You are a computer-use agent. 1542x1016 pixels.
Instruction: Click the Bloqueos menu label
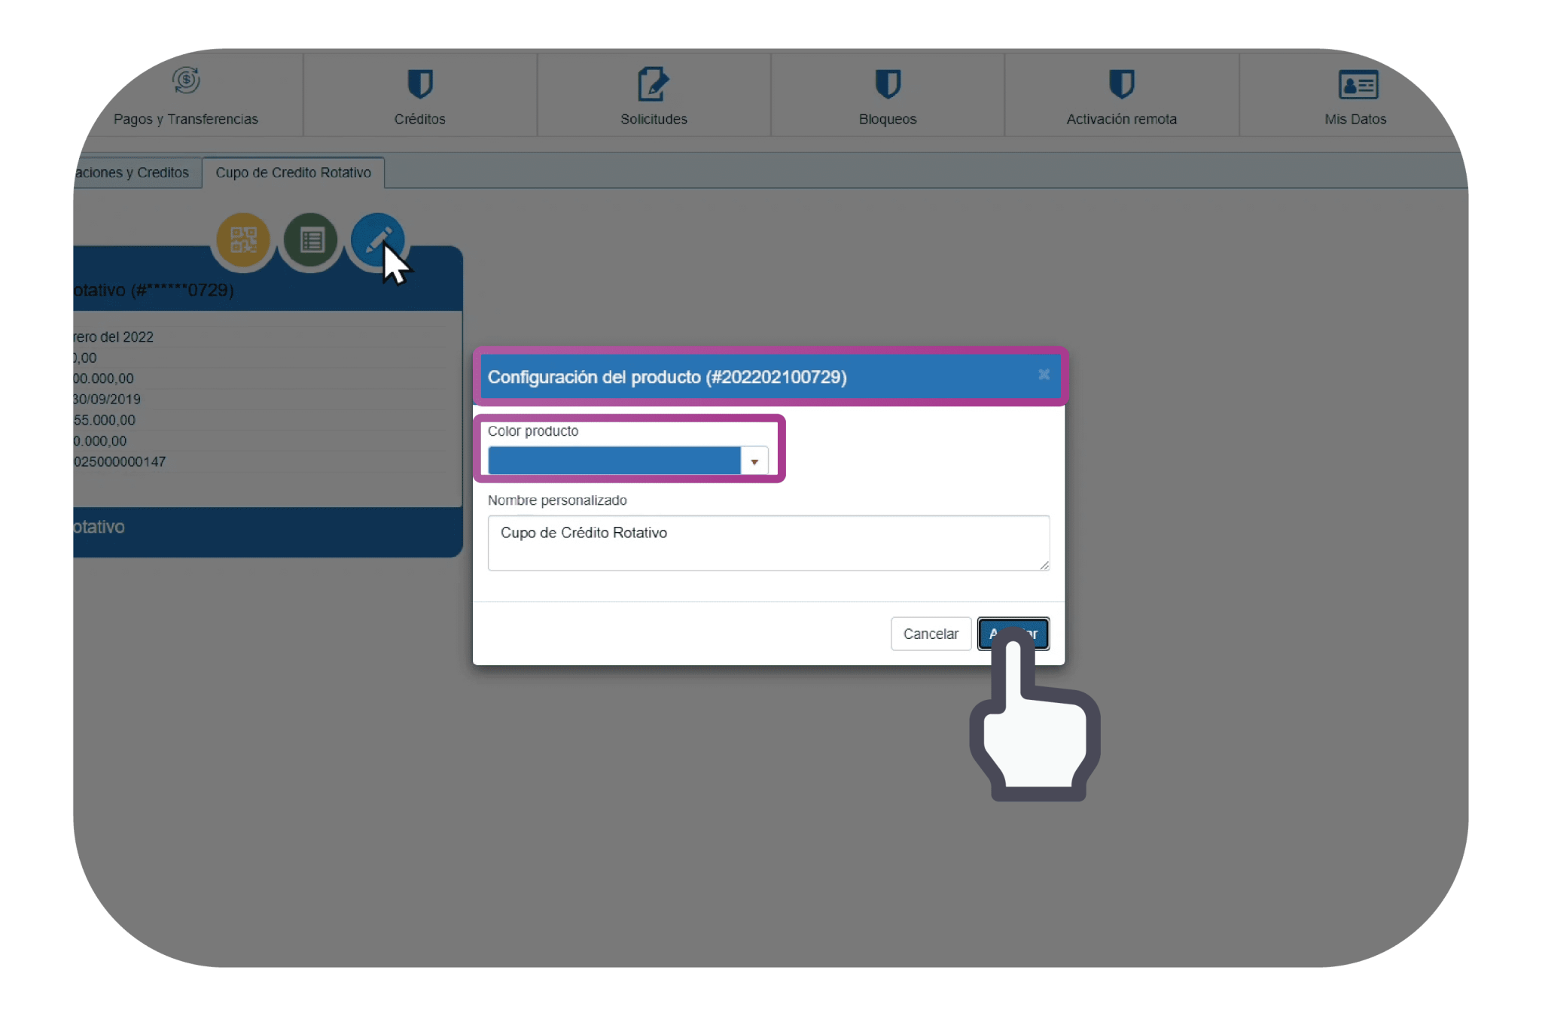(888, 119)
